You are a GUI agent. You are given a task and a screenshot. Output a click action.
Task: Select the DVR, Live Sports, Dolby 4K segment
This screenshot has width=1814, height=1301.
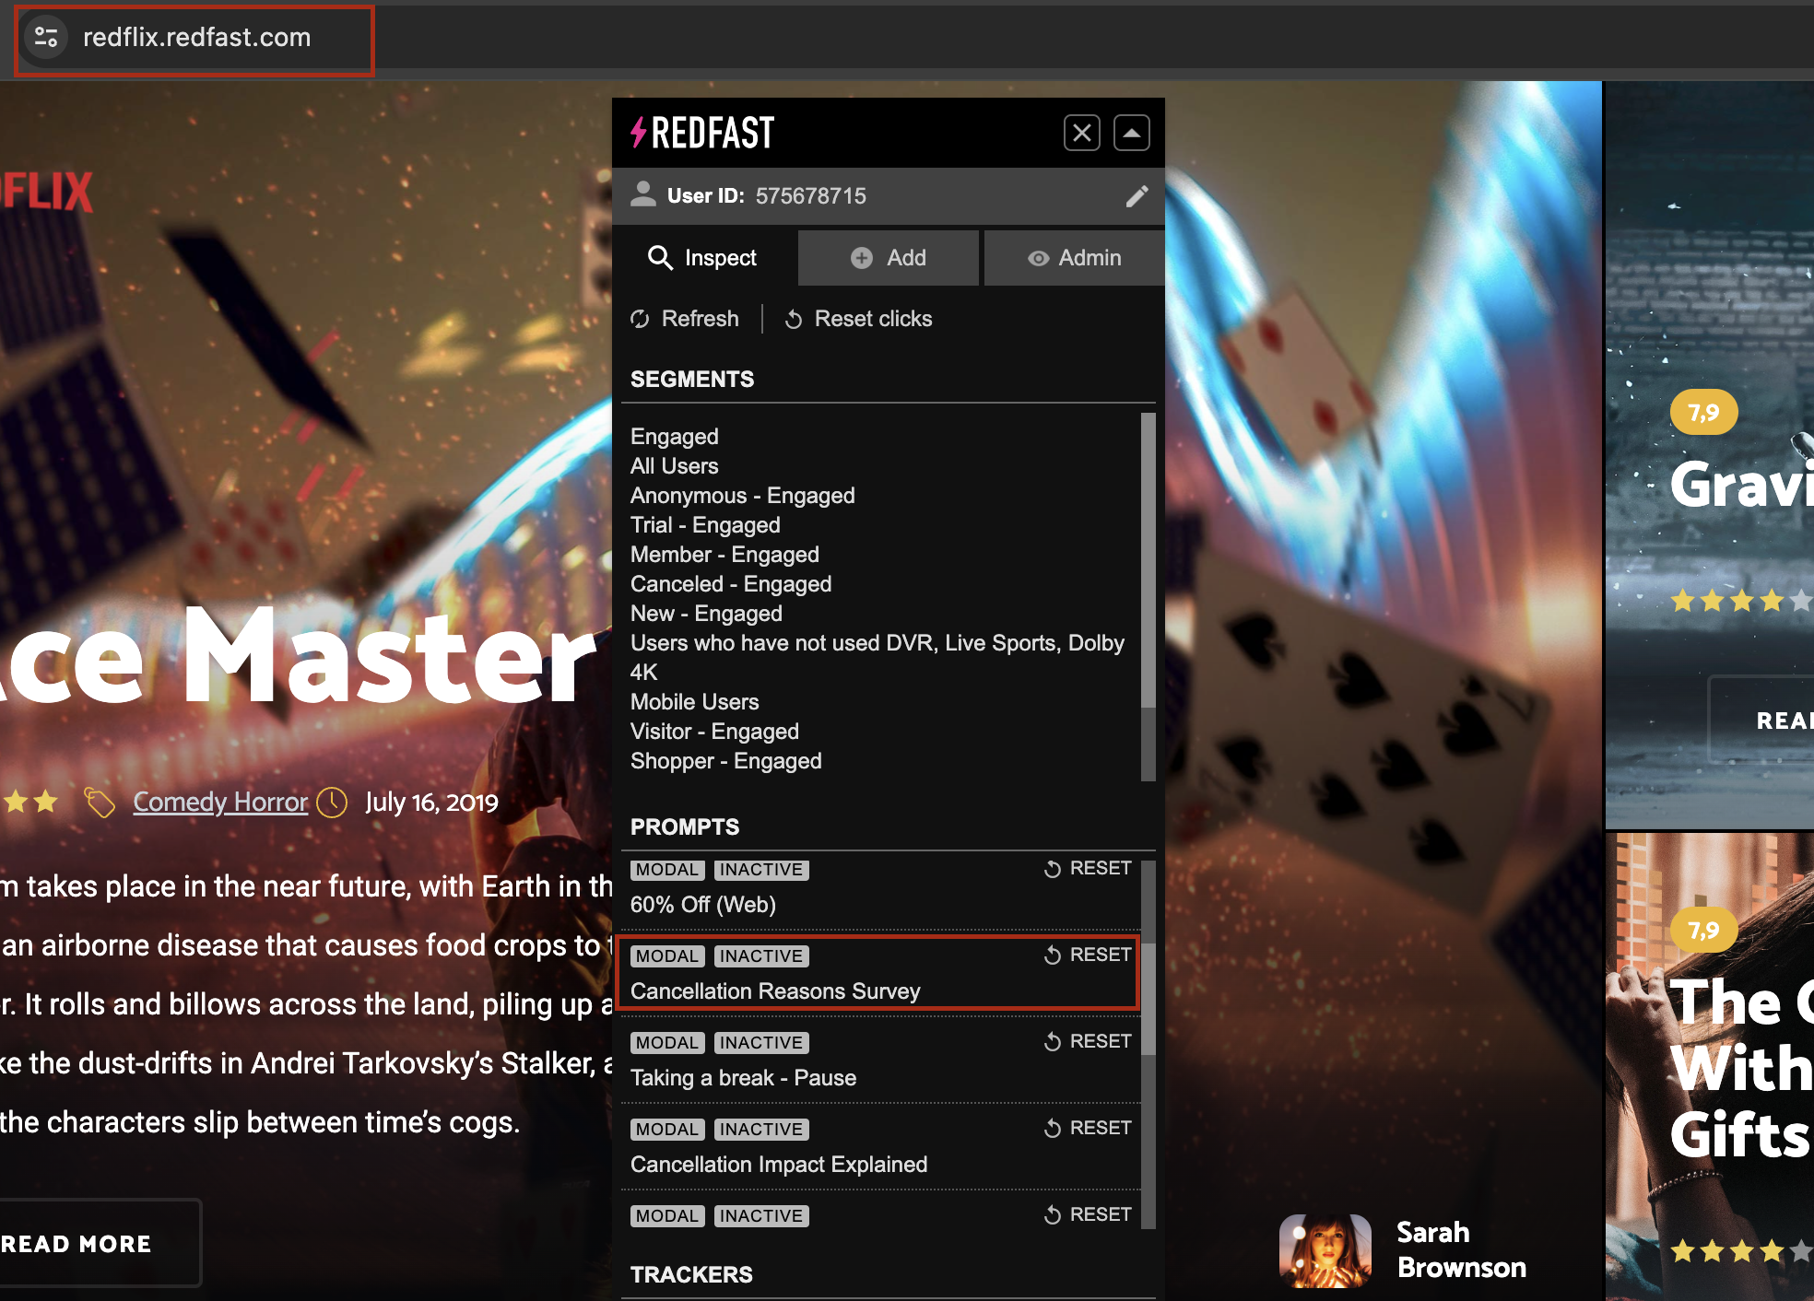pos(878,658)
